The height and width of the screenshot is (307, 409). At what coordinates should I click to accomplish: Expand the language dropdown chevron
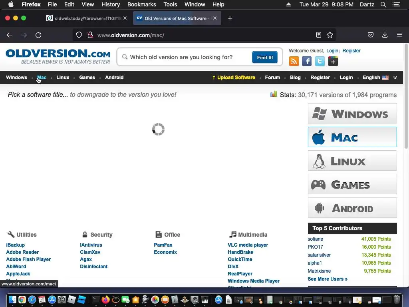coord(395,78)
